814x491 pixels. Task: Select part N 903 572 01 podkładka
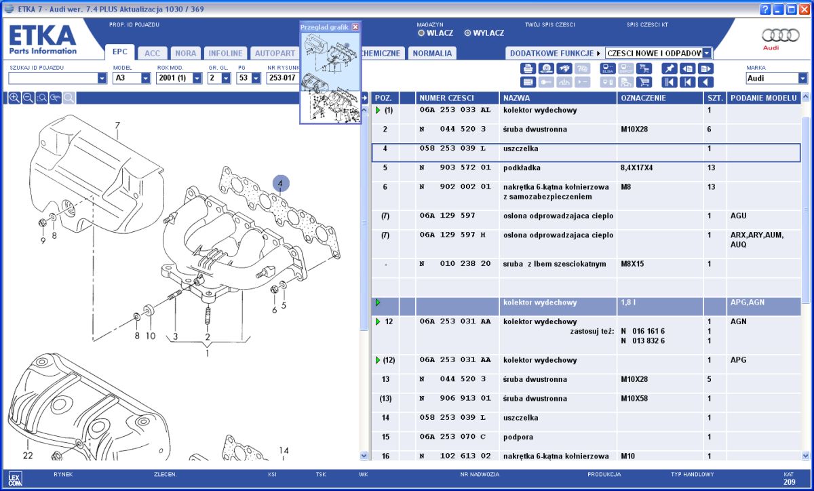coord(454,168)
